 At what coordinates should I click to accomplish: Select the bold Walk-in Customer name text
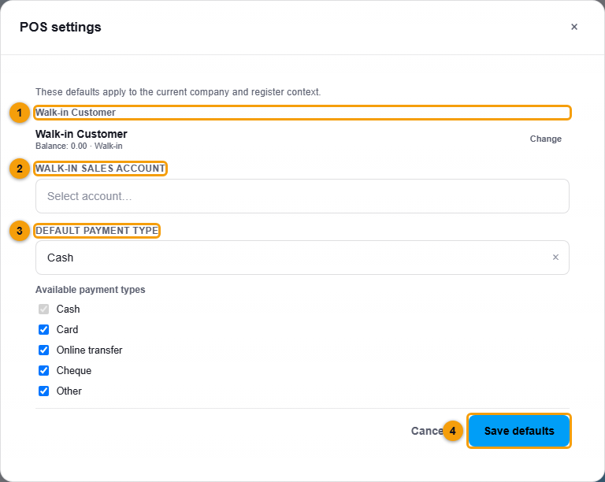coord(81,134)
